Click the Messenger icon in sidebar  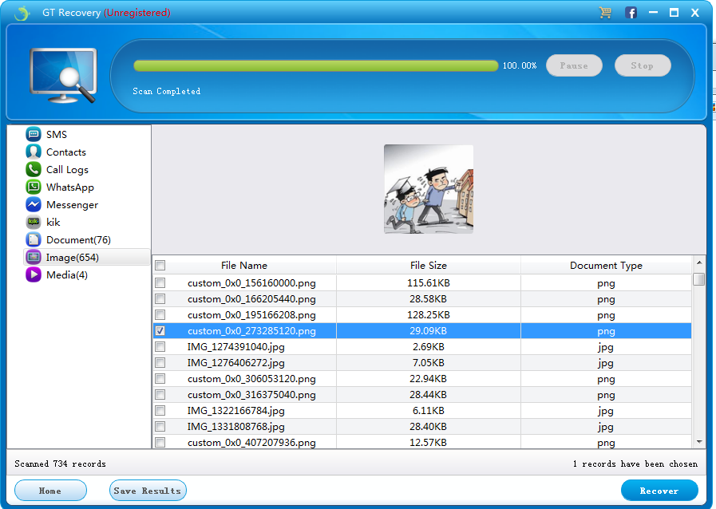coord(34,204)
